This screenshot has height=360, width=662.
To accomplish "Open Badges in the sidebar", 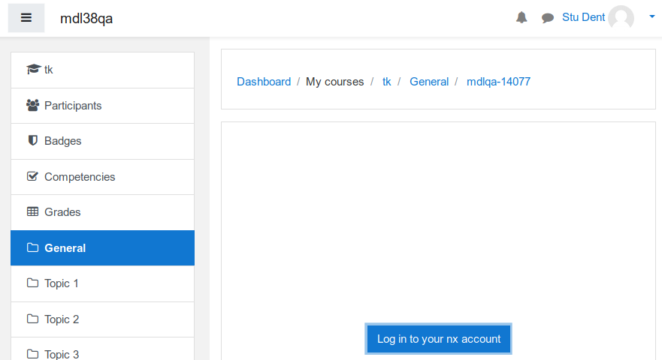I will coord(103,141).
